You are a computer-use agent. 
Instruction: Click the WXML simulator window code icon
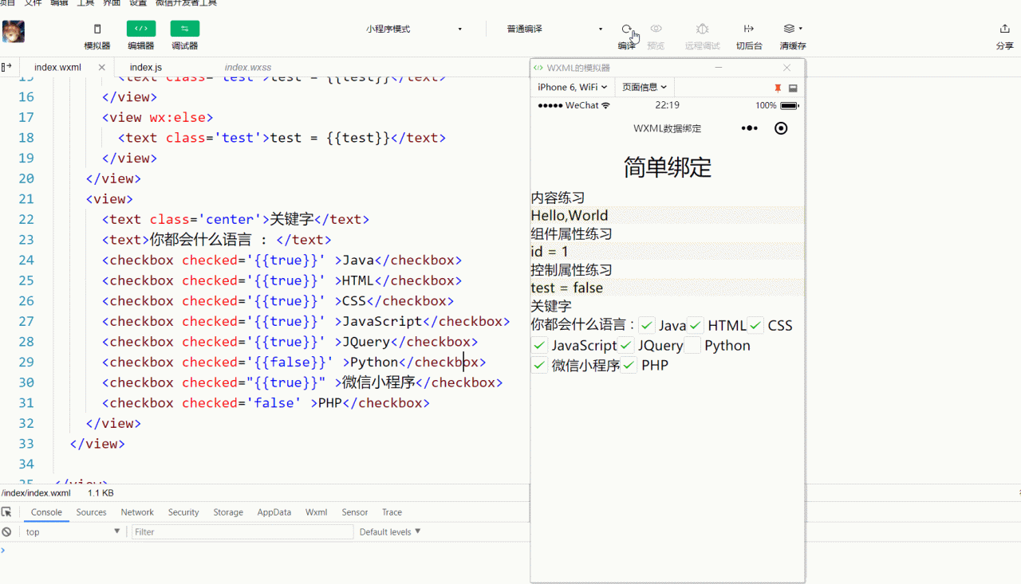click(x=538, y=68)
